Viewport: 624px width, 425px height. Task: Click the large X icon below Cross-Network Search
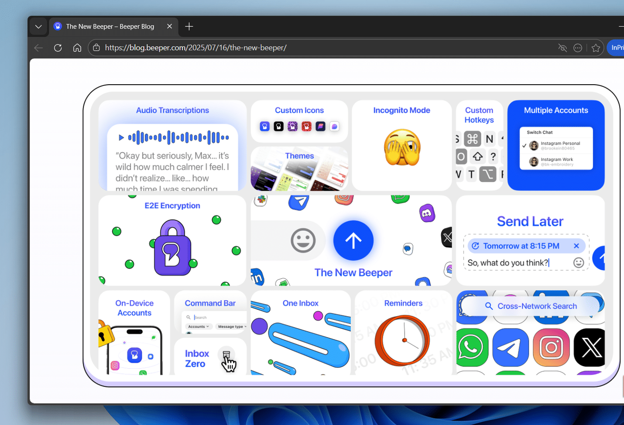pyautogui.click(x=590, y=348)
